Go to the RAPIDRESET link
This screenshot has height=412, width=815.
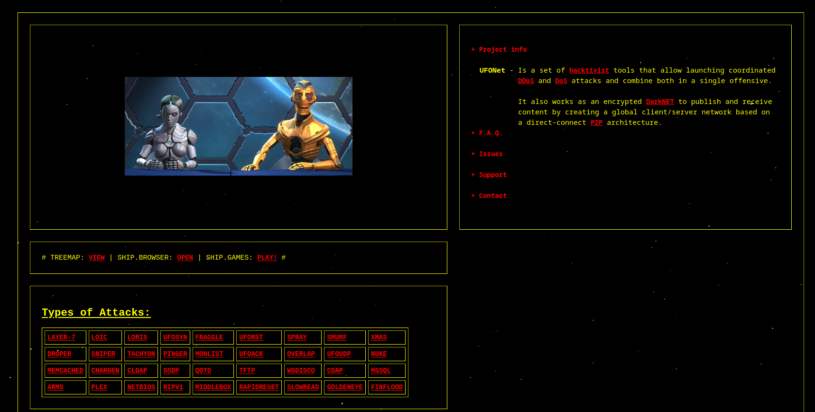[x=259, y=387]
